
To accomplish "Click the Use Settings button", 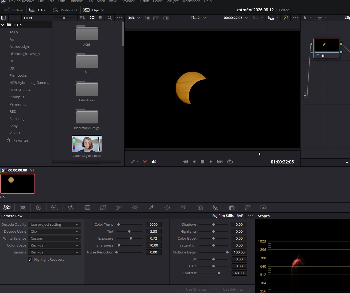I will coord(233,289).
